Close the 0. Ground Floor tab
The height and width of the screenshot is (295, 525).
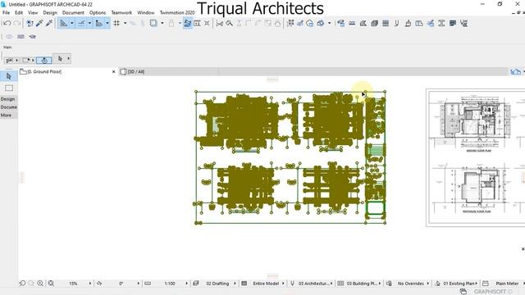pos(113,71)
